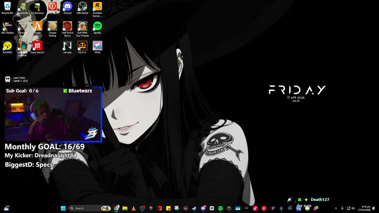
Task: Open the Discord desktop shortcut
Action: point(67,8)
